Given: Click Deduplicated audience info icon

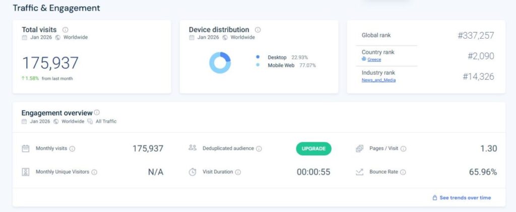Looking at the screenshot, I should click(x=259, y=149).
